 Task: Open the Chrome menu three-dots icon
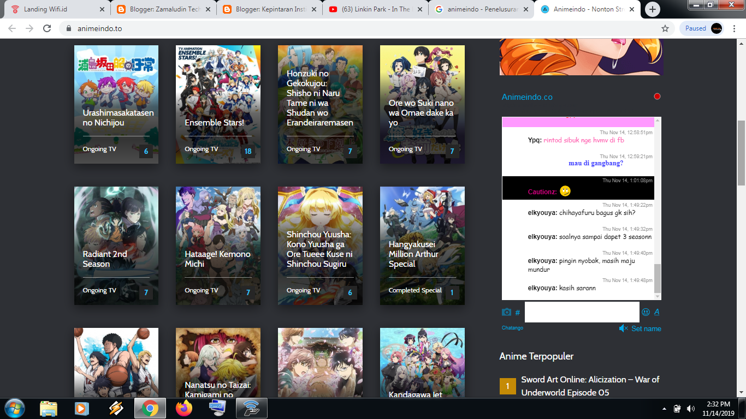point(735,28)
